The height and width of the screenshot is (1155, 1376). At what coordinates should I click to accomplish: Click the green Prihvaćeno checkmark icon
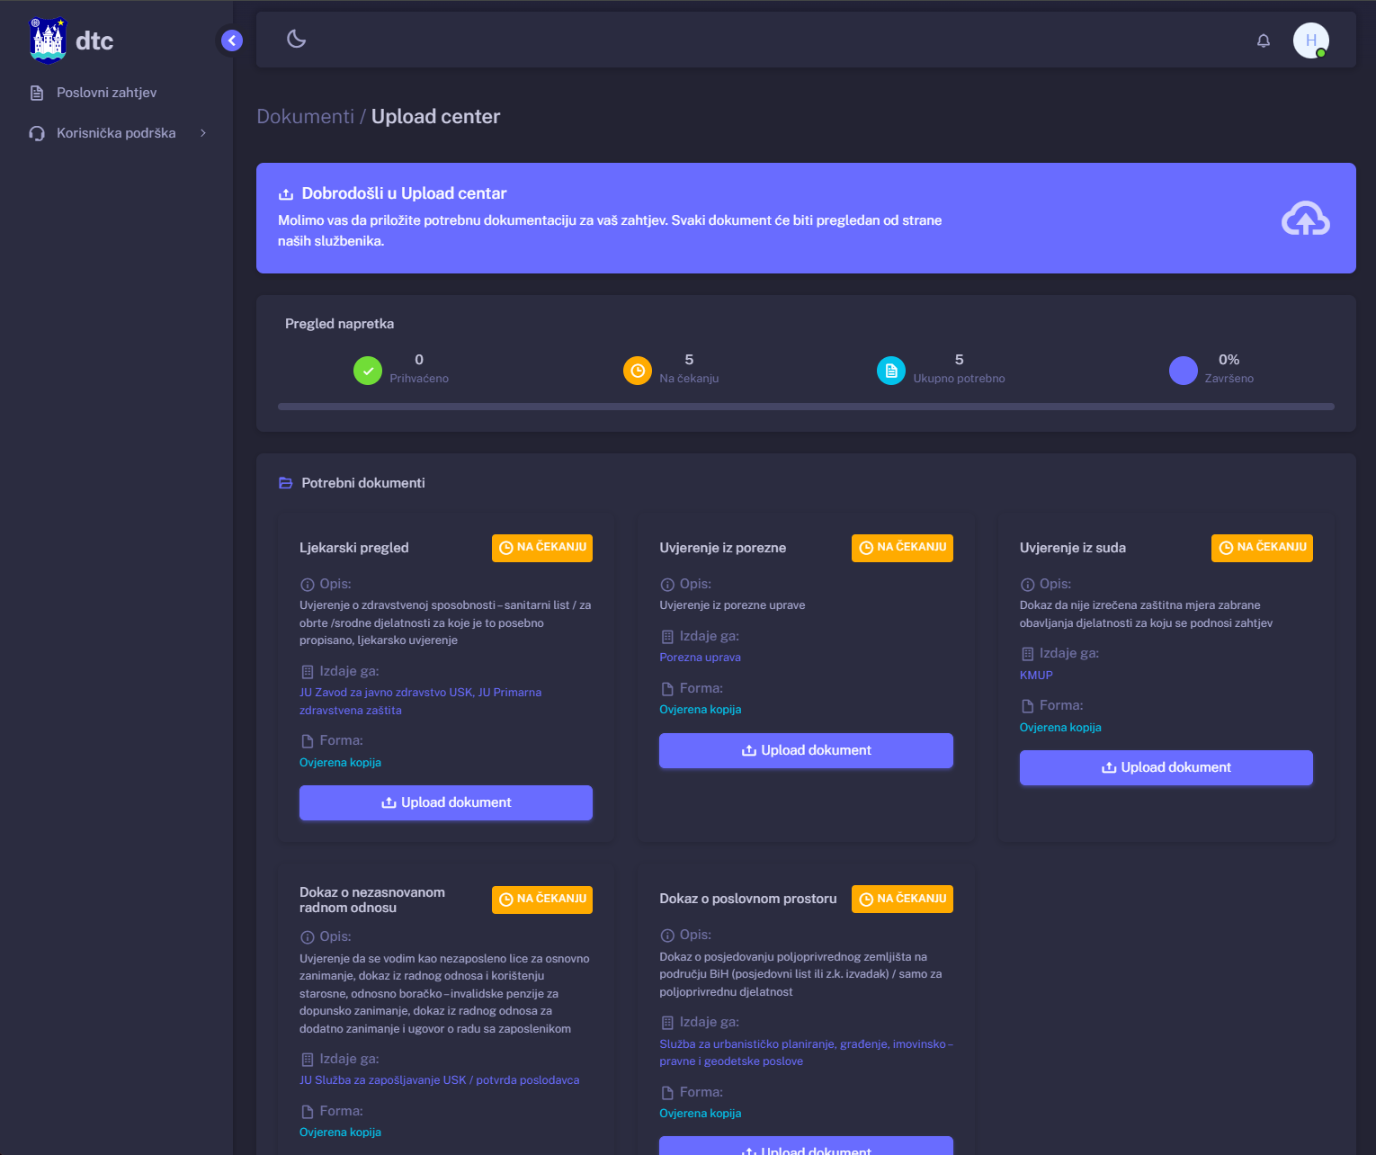pyautogui.click(x=368, y=370)
